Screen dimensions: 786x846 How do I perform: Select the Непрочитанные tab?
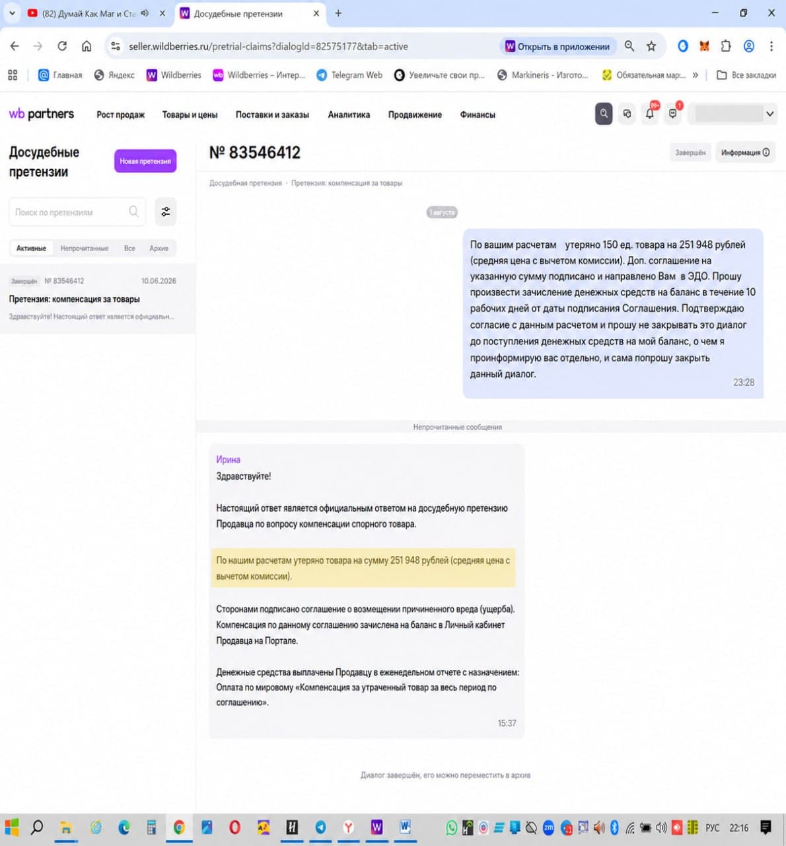click(x=85, y=249)
